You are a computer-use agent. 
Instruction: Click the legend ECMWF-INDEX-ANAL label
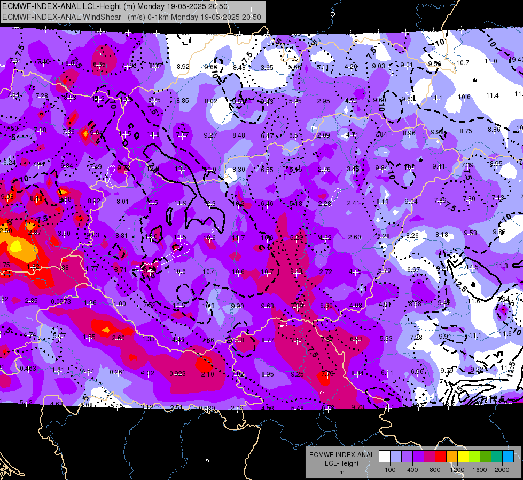341,455
